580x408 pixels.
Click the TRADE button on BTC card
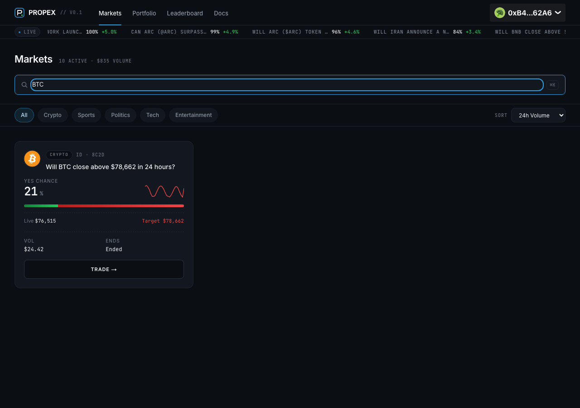point(104,269)
